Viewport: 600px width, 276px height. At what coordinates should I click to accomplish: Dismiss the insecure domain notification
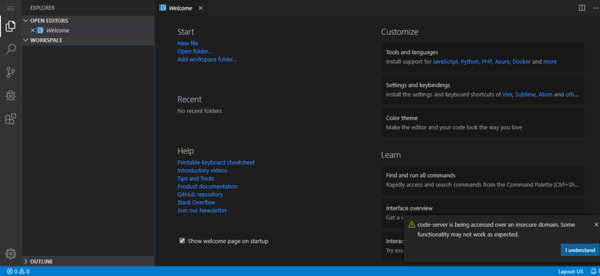tap(596, 224)
